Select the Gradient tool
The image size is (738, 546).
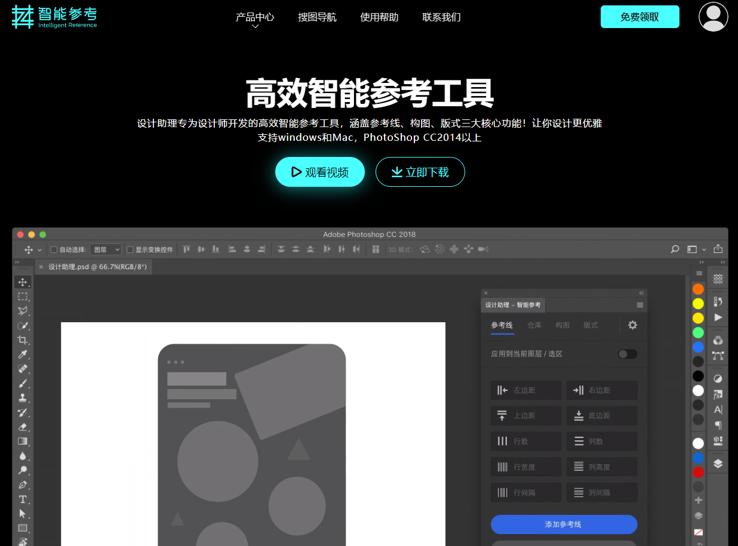[23, 441]
